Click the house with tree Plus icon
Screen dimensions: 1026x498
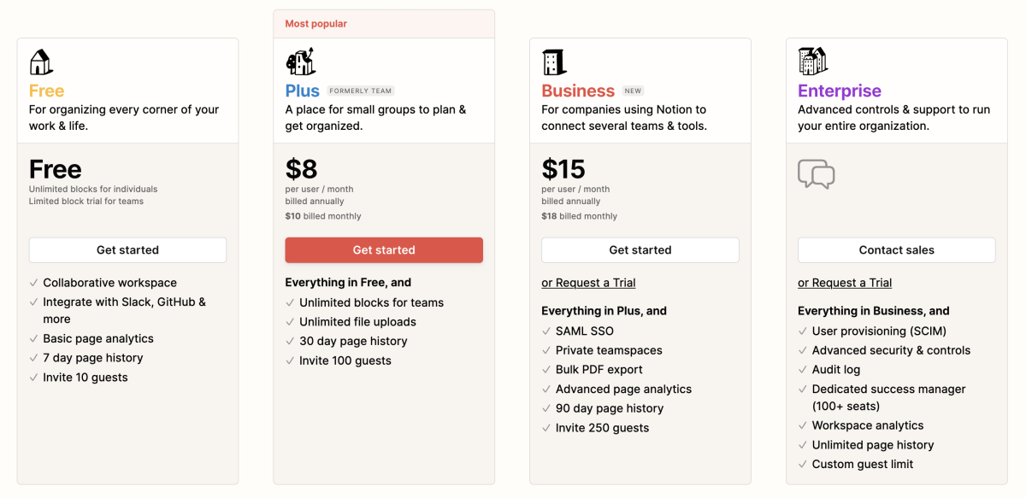coord(300,62)
